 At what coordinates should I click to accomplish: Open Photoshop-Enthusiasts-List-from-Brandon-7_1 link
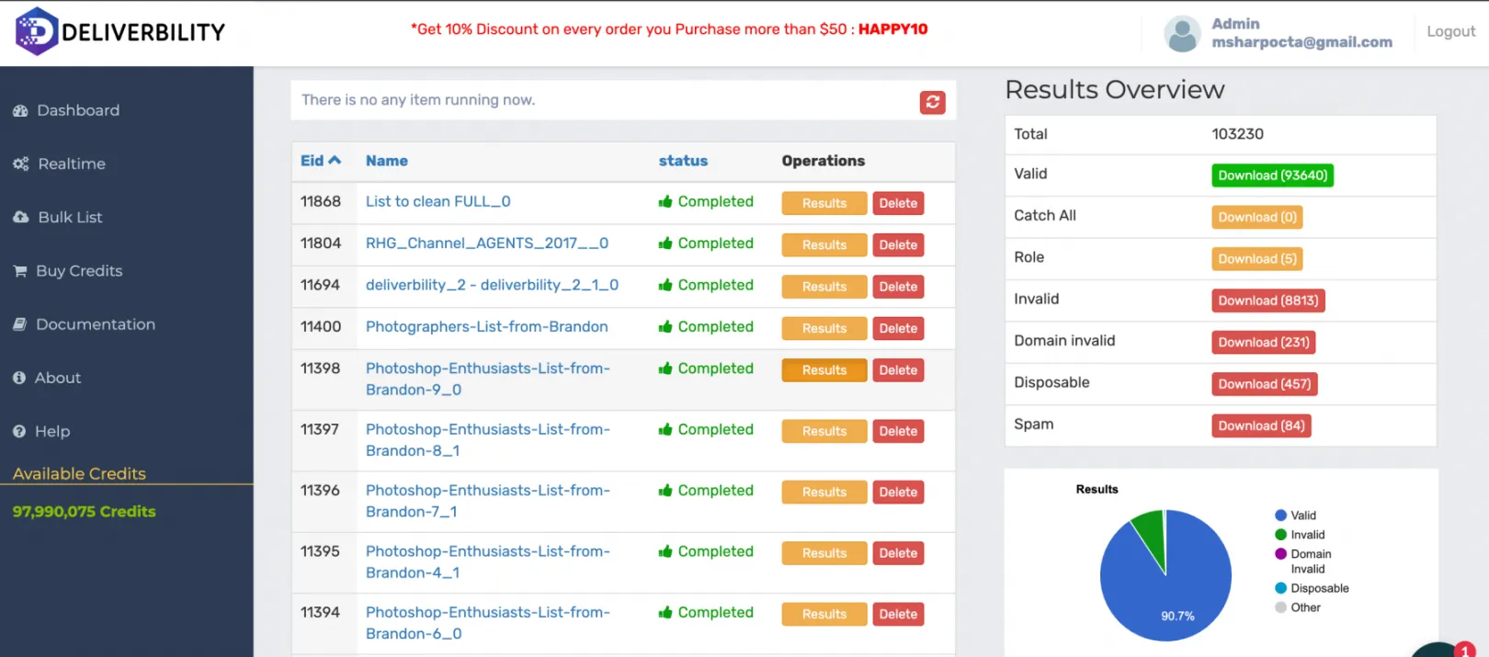pos(488,501)
